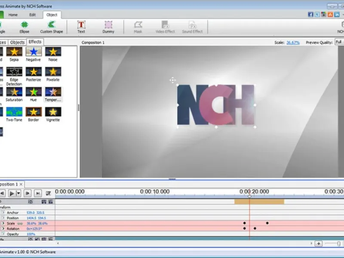The image size is (344, 258).
Task: Switch to the Effects panel tab
Action: (35, 42)
